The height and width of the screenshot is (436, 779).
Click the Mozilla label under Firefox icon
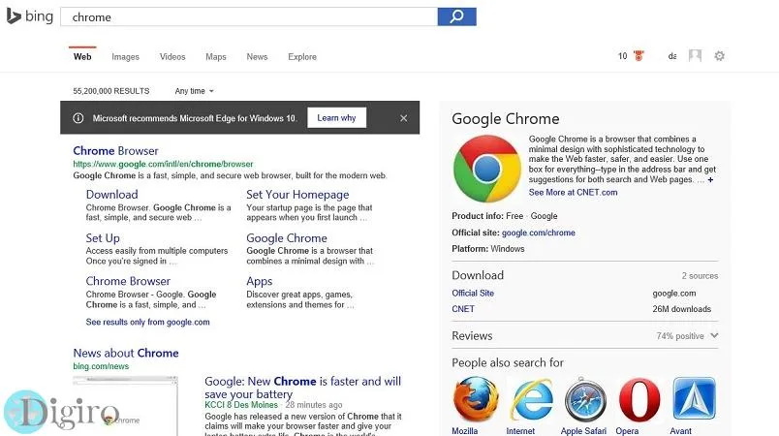(x=464, y=431)
